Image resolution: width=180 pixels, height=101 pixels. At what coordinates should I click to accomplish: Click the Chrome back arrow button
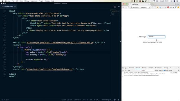[x=123, y=7]
